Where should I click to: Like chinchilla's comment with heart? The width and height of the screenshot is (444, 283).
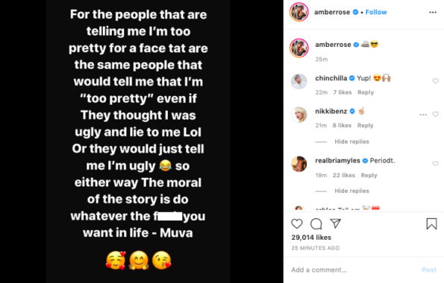point(436,81)
